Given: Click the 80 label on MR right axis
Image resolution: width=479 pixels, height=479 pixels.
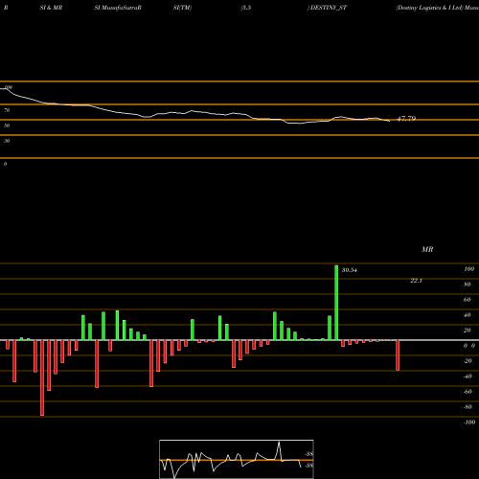Looking at the screenshot, I should tap(468, 285).
